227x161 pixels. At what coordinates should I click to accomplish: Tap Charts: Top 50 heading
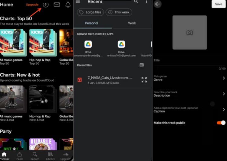(x=16, y=18)
